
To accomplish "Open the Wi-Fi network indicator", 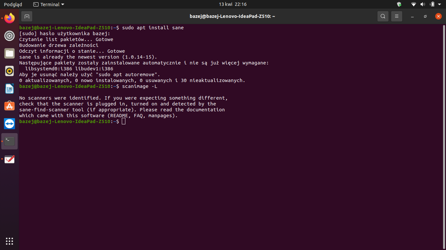I will [x=414, y=4].
